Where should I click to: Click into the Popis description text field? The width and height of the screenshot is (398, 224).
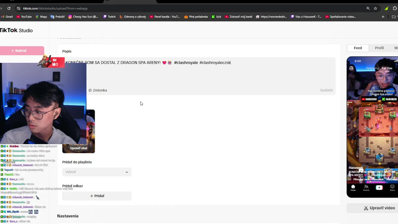pyautogui.click(x=199, y=76)
